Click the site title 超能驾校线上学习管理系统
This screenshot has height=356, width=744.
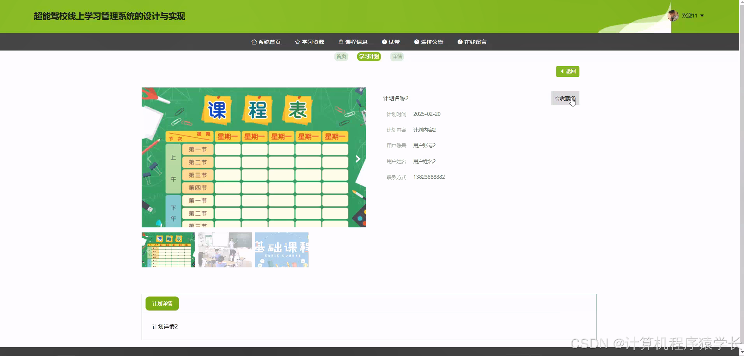click(x=109, y=16)
